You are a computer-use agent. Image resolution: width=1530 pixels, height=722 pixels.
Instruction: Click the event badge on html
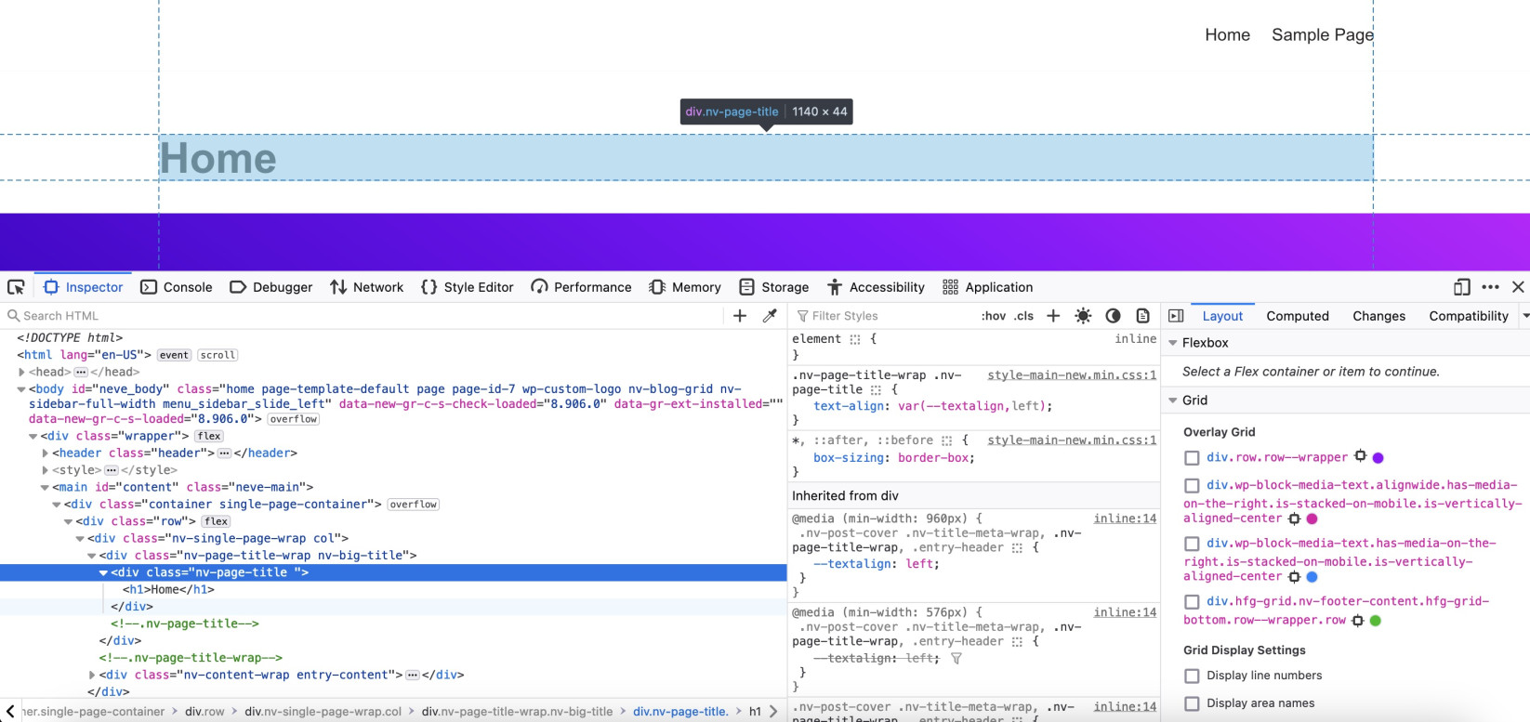click(174, 355)
